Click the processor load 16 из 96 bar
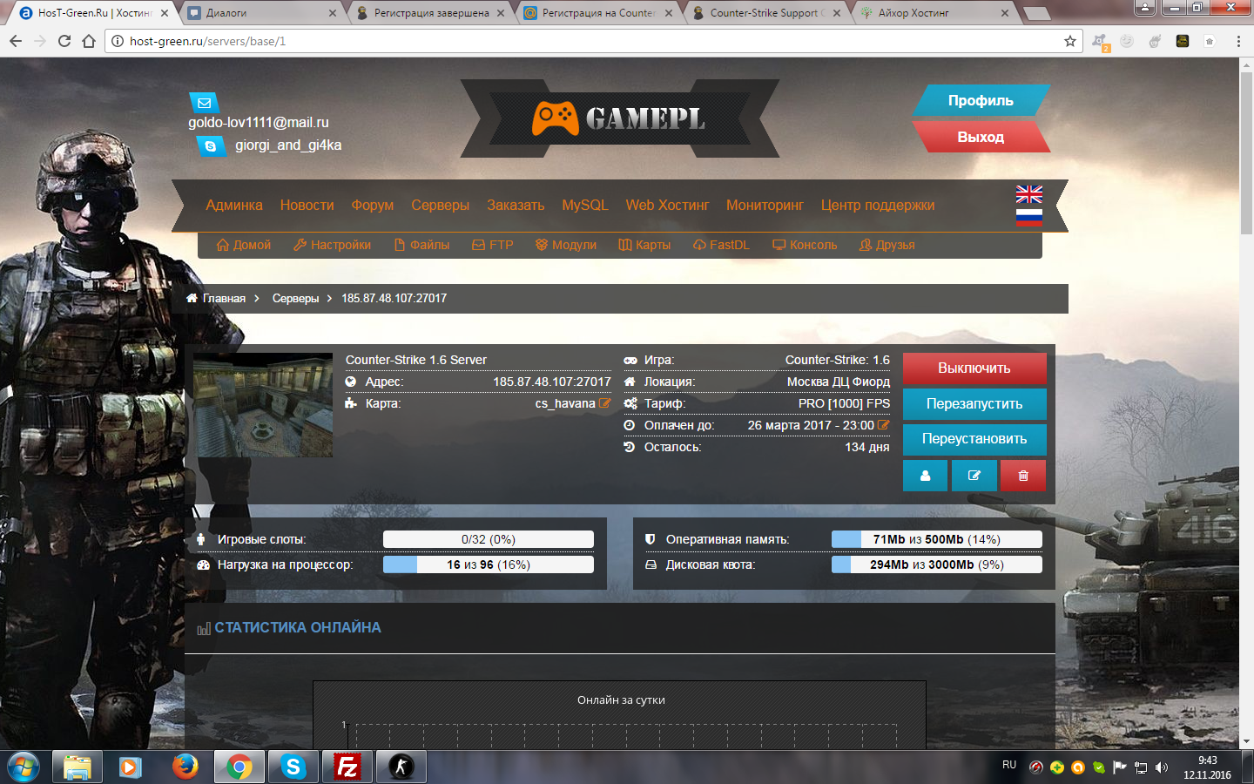Screen dimensions: 1254x784 pos(489,564)
